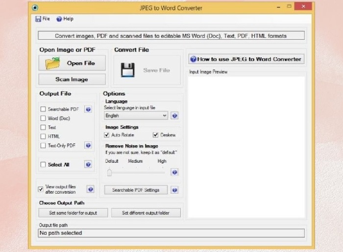Open Searchable PDF Settings
343x252 pixels.
coord(136,190)
